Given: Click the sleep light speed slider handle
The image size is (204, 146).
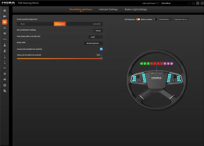Looking at the screenshot, I should tap(101, 58).
